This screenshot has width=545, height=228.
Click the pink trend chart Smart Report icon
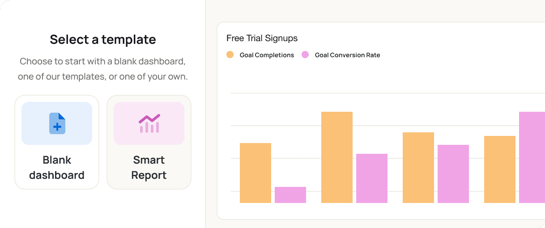point(149,123)
